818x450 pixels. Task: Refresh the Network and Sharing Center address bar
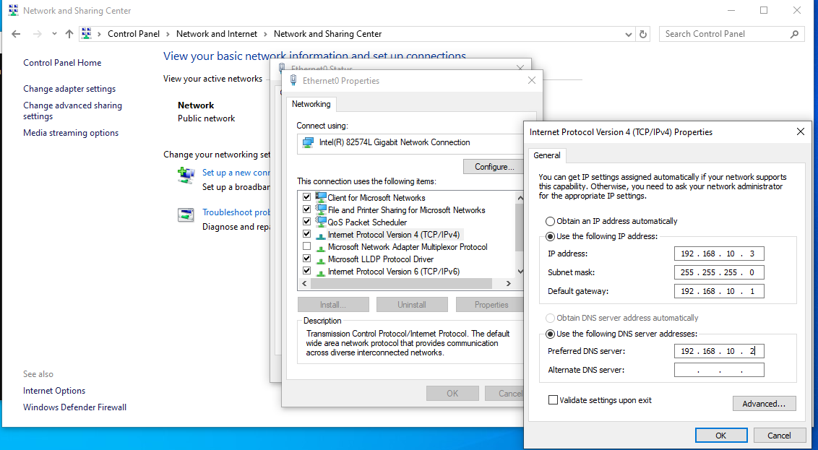pos(643,34)
